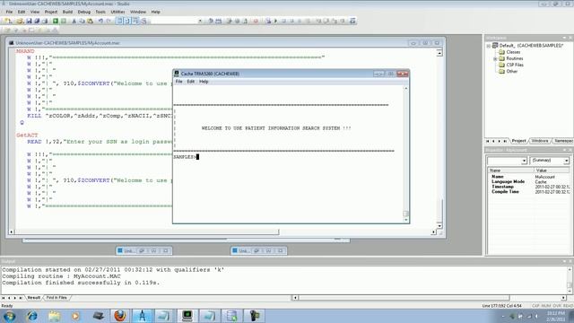Toggle the first highlighted view-pane toolbar button

(x=119, y=22)
